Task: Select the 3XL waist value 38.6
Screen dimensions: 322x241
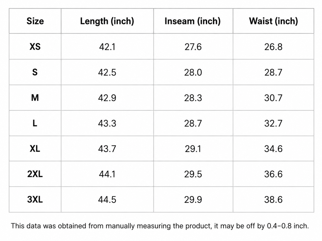Action: (273, 200)
